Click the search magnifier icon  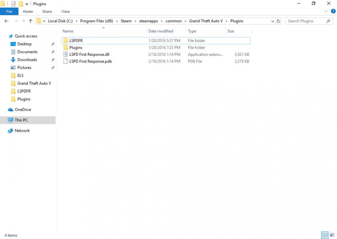tap(328, 21)
